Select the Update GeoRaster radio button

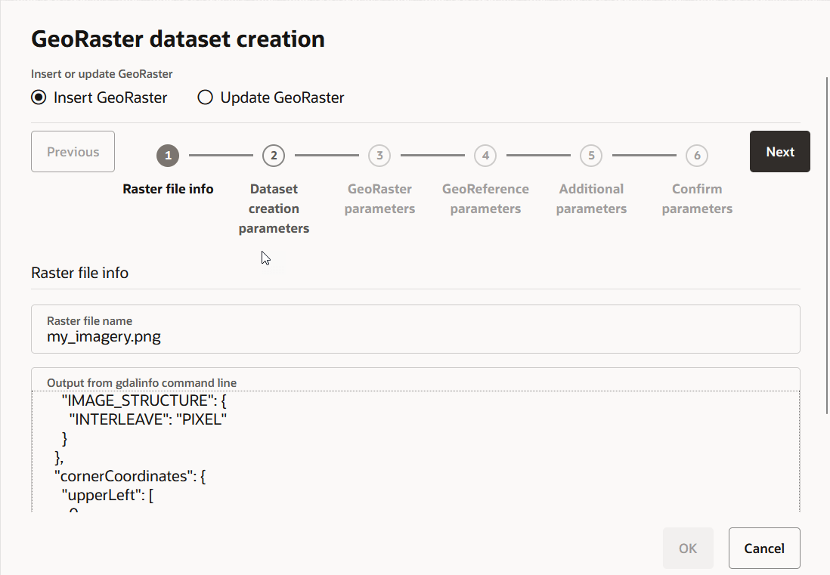tap(206, 97)
